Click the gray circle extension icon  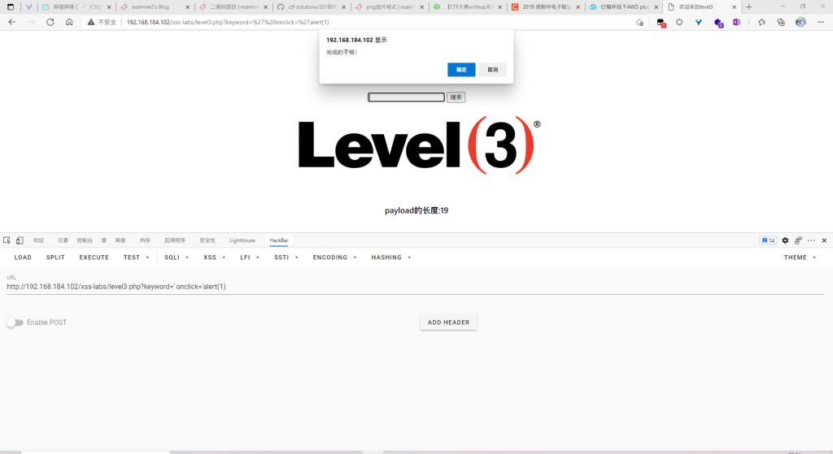coord(679,22)
